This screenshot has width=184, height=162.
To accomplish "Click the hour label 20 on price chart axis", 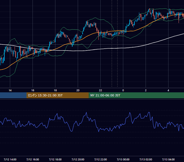I will click(78, 90).
